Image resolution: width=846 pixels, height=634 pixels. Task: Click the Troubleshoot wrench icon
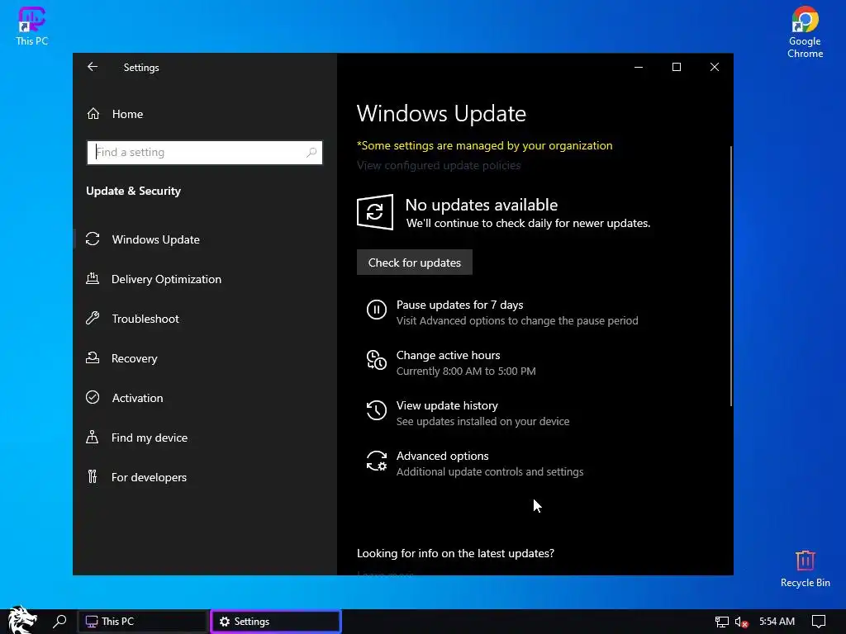[x=93, y=318]
